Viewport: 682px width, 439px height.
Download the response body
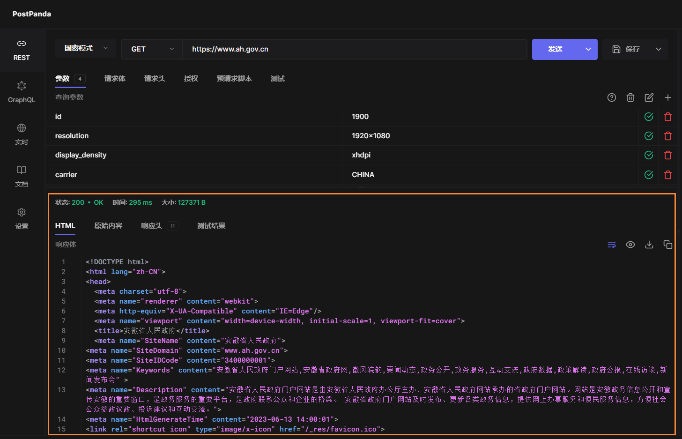(649, 244)
